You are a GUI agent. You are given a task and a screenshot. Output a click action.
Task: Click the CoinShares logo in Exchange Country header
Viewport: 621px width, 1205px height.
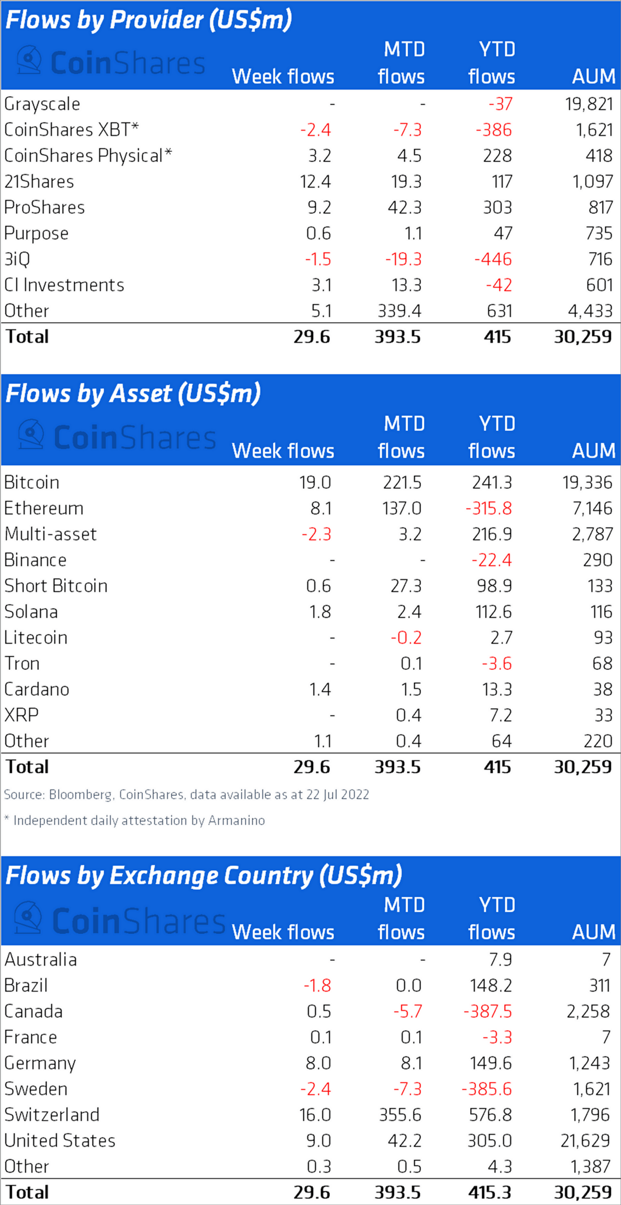coord(120,919)
